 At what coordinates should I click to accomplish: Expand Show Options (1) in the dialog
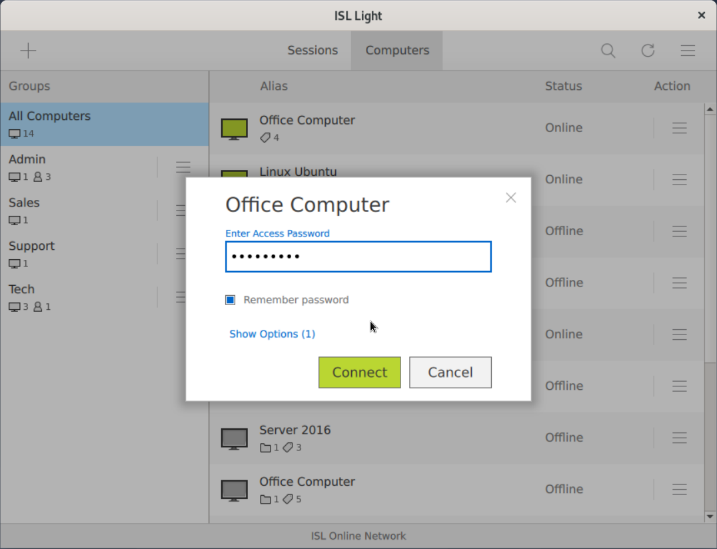pos(272,334)
